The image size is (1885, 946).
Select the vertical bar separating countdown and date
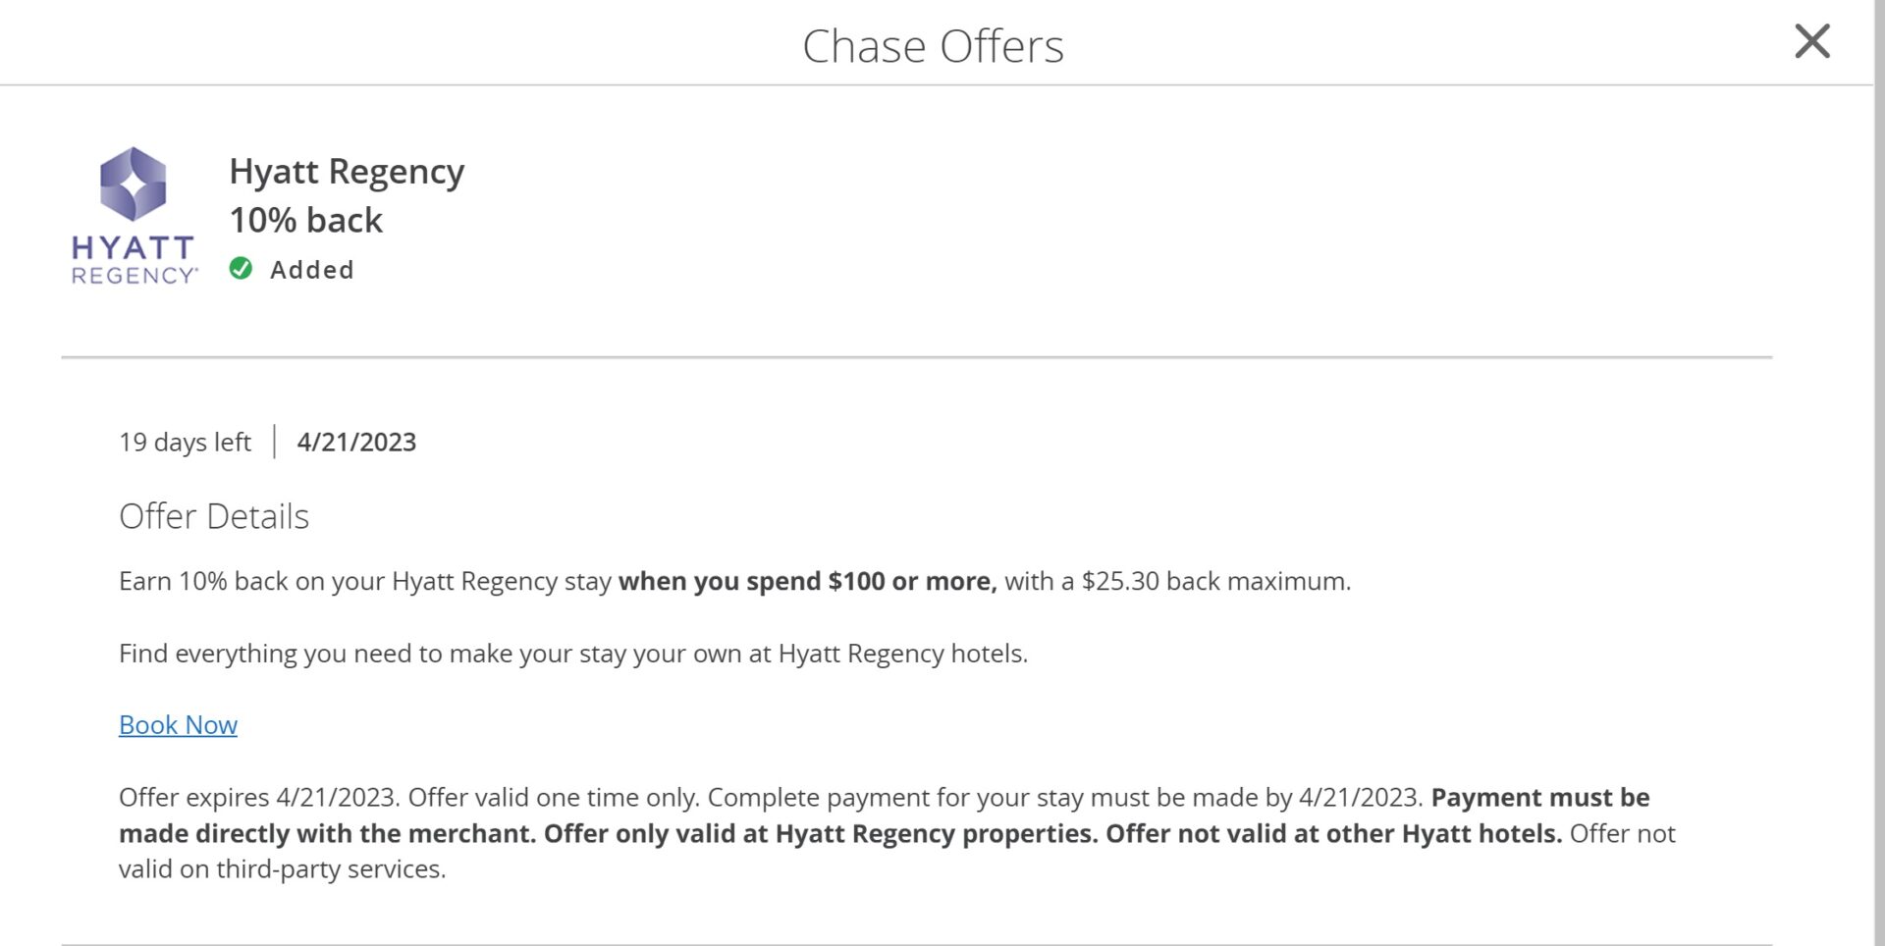[273, 442]
